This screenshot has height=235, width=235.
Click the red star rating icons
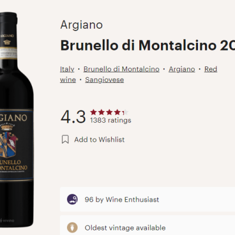109,112
